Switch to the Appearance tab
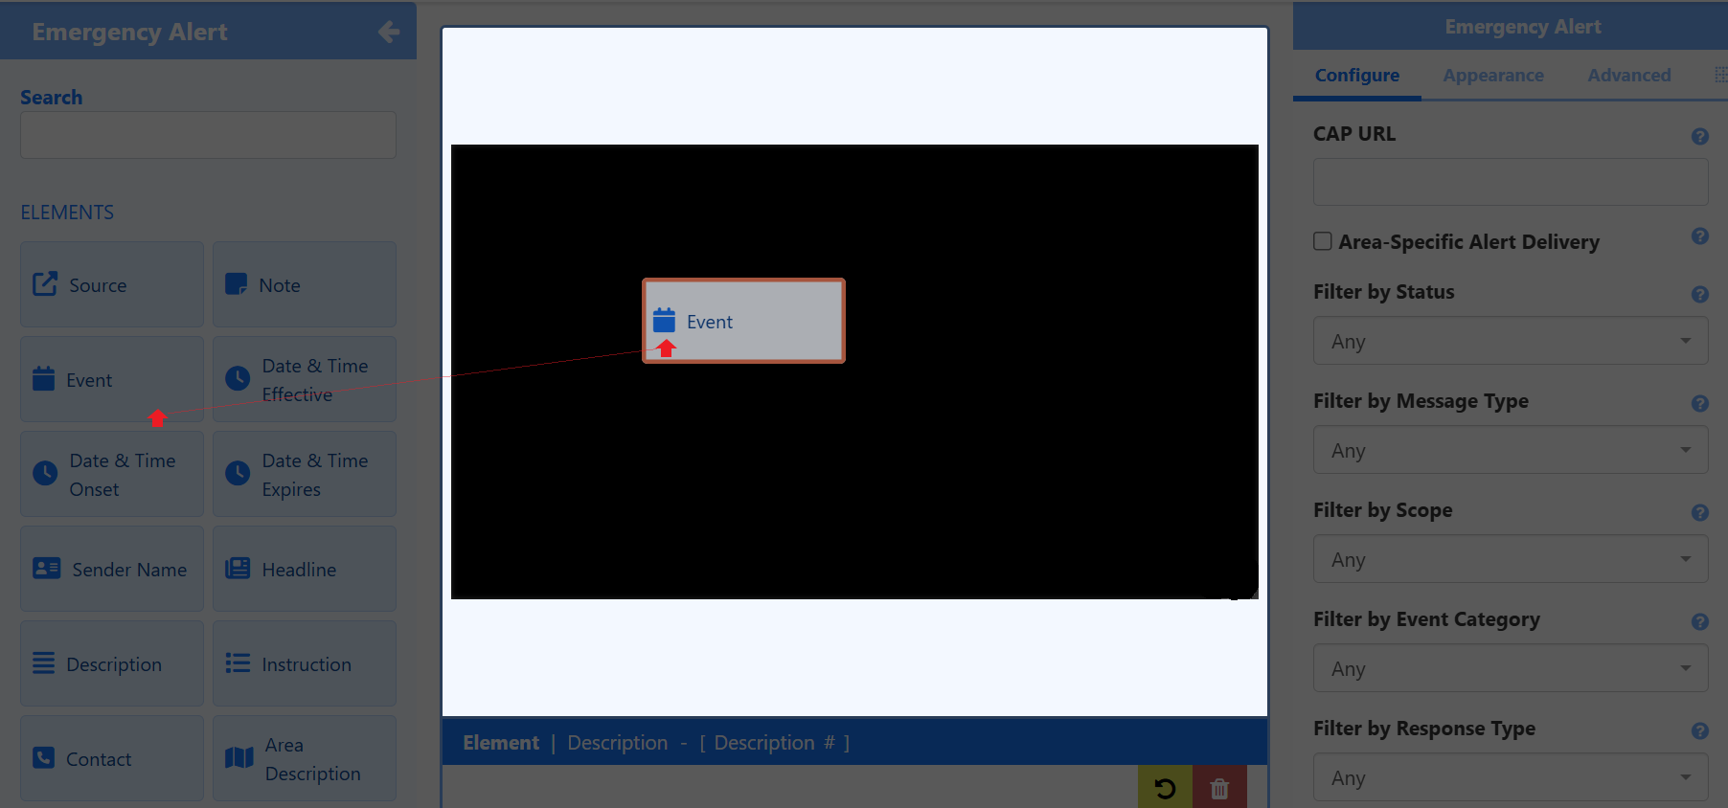 pos(1492,75)
